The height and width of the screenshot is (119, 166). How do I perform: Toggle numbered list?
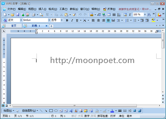point(127,20)
